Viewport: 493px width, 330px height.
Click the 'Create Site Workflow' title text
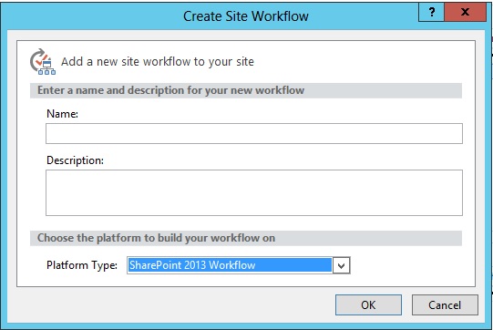pyautogui.click(x=246, y=16)
